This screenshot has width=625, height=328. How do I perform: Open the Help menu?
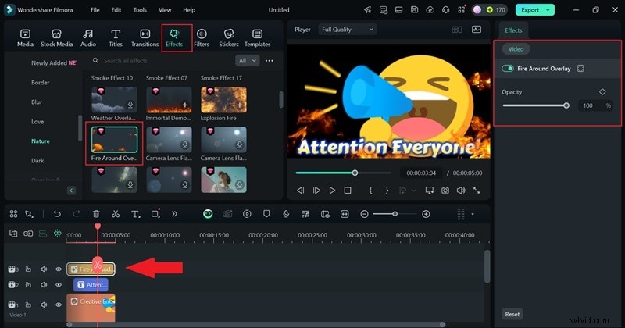(x=189, y=10)
